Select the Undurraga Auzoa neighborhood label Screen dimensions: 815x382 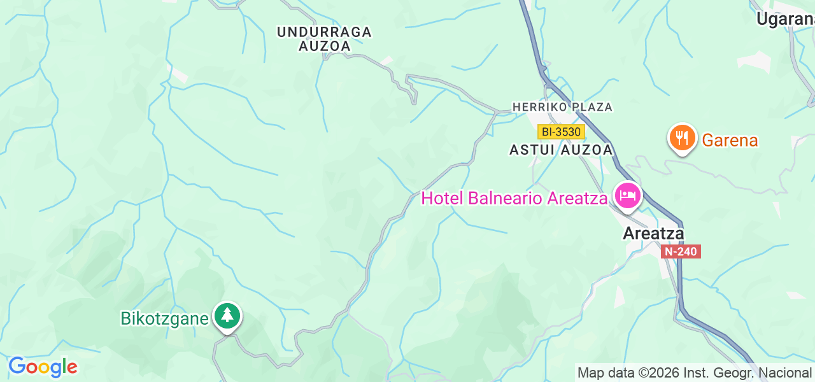[325, 39]
